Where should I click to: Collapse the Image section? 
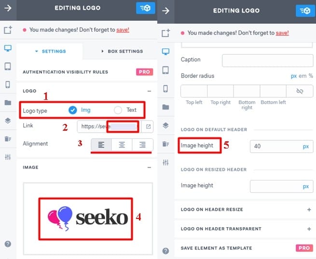(x=149, y=167)
